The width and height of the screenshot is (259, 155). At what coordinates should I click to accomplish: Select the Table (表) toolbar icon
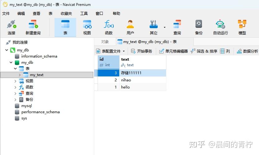tap(65, 27)
